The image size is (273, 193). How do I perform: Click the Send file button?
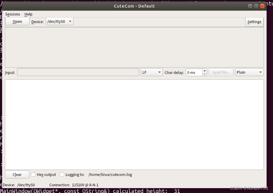[x=221, y=72]
